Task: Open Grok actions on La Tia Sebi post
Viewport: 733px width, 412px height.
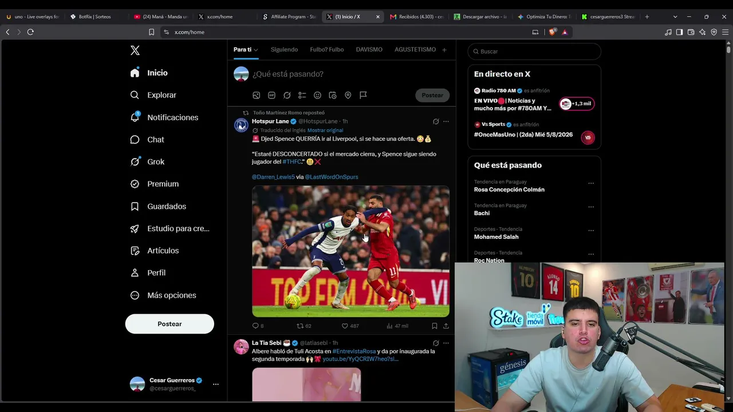Action: tap(436, 343)
